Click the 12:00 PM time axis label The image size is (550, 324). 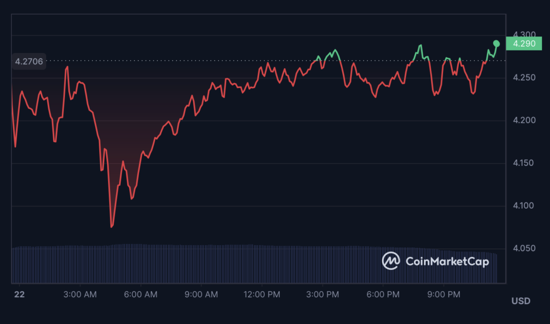(x=262, y=294)
